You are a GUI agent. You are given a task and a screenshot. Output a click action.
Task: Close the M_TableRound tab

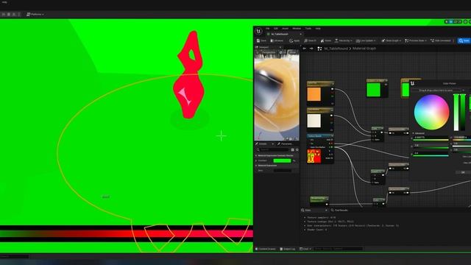301,35
